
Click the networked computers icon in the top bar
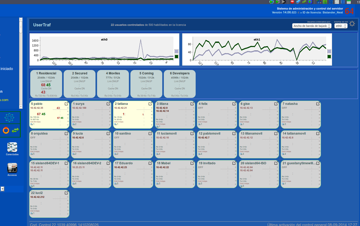pyautogui.click(x=298, y=2)
